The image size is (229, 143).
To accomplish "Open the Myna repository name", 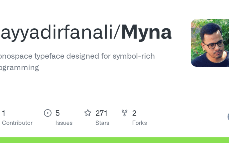I will [146, 32].
